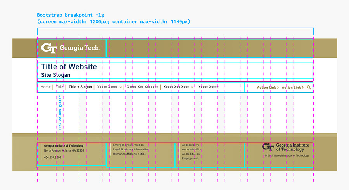Open the Accreditation footer link
Viewport: 349px width, 190px height.
(x=191, y=154)
